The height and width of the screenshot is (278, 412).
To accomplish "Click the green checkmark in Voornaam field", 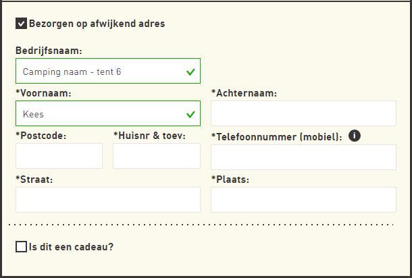I will click(190, 114).
